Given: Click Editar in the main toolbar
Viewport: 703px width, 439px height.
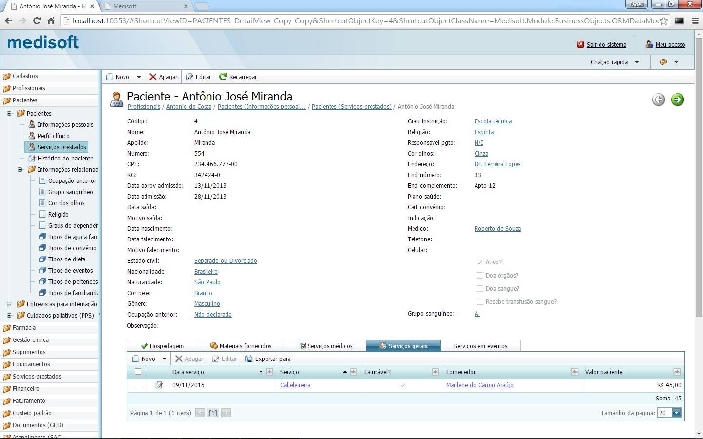Looking at the screenshot, I should pyautogui.click(x=199, y=77).
